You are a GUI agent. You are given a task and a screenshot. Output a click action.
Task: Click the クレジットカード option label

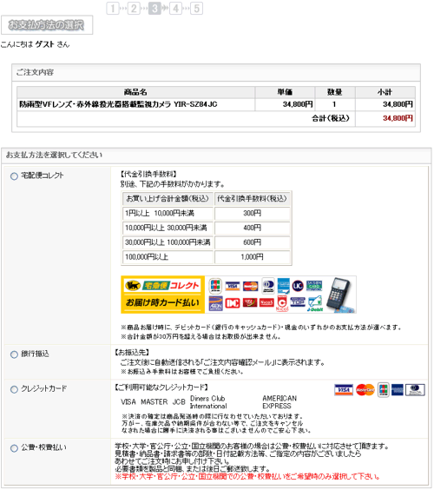[43, 388]
